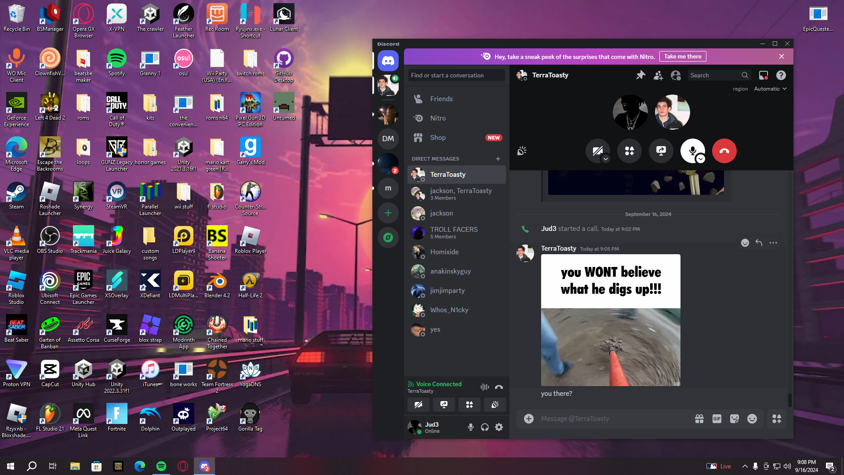The width and height of the screenshot is (844, 475).
Task: Select TerraToasty direct message
Action: coord(456,175)
